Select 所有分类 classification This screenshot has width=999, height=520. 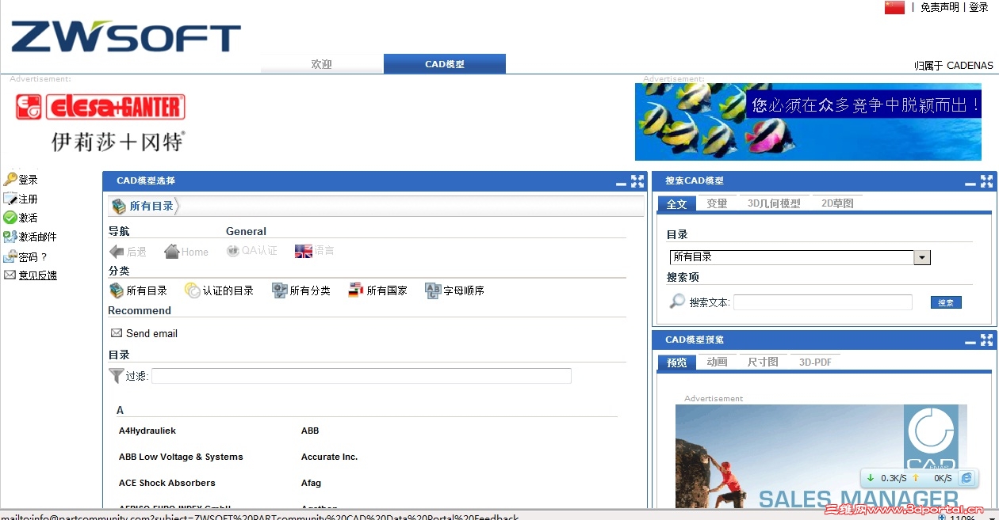[x=301, y=290]
